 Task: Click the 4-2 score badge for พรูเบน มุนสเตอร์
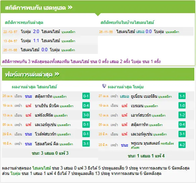(x=182, y=145)
